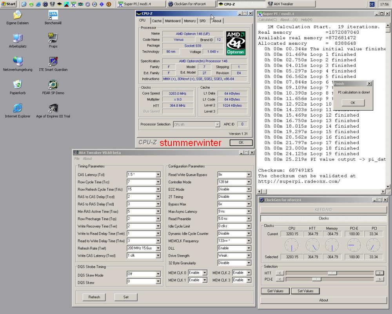Open the Drive Strength combo box
The width and height of the screenshot is (392, 314).
[x=234, y=256]
